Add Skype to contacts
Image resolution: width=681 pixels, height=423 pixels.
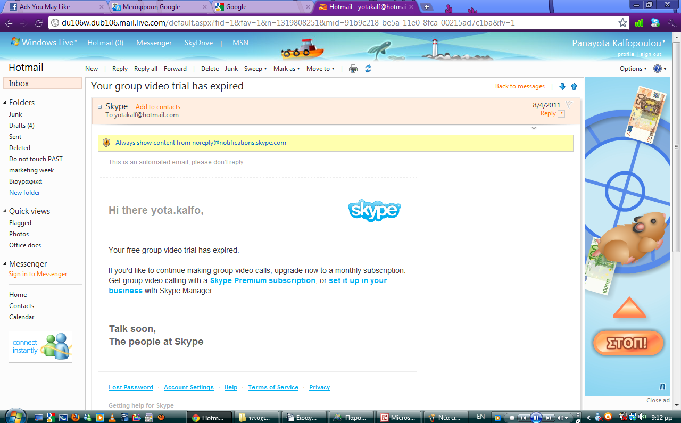click(158, 107)
